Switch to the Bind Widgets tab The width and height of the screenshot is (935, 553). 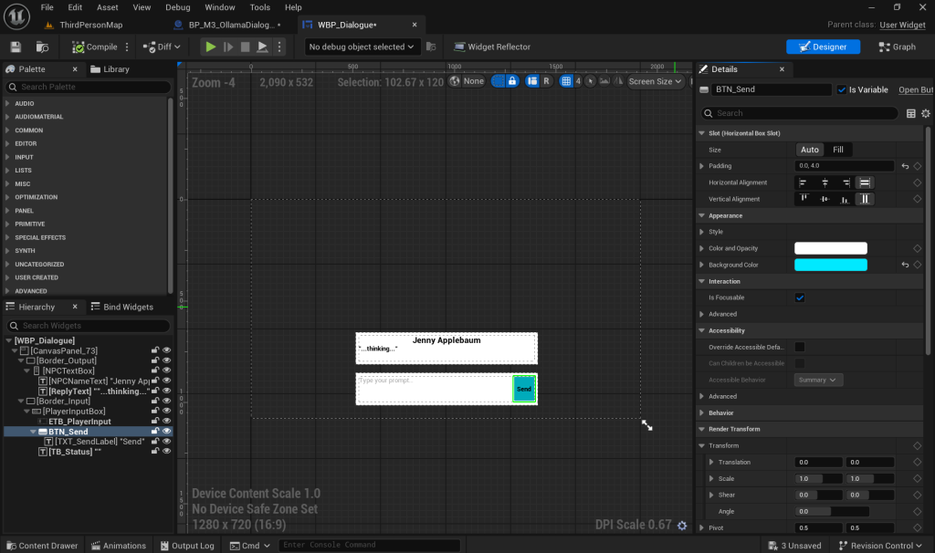(121, 307)
